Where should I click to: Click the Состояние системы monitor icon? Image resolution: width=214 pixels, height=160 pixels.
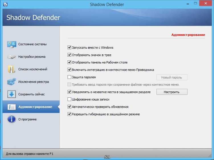(12, 44)
